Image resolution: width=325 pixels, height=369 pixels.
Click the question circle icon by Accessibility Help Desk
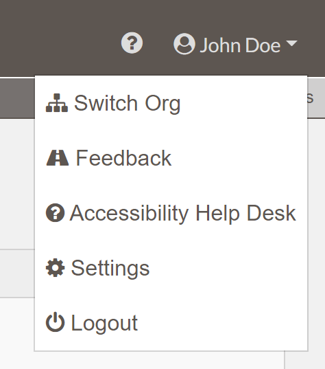coord(55,213)
